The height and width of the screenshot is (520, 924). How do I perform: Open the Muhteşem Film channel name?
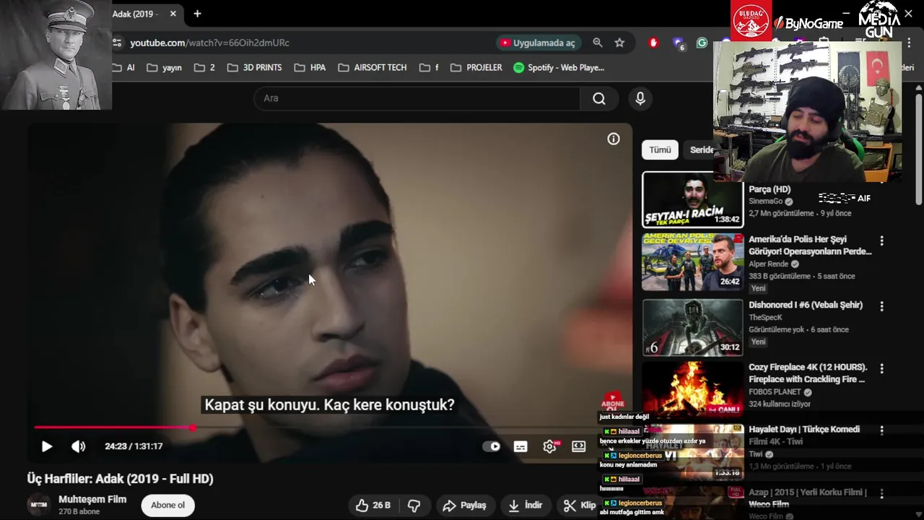pos(92,499)
